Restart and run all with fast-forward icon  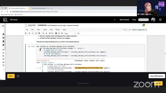[62, 33]
